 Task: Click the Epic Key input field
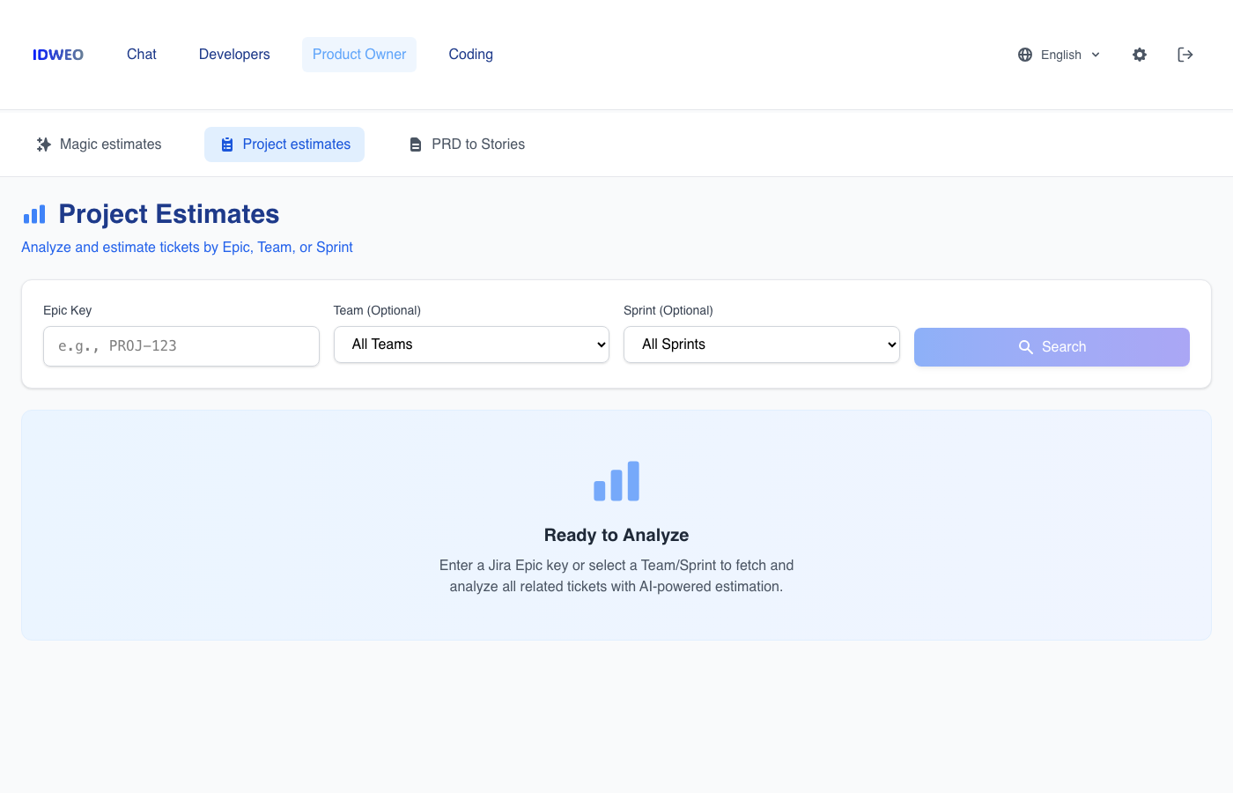pos(181,345)
